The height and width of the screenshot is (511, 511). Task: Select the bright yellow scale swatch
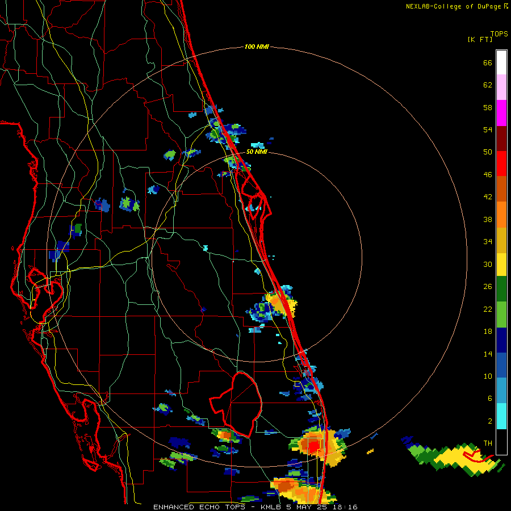point(501,265)
